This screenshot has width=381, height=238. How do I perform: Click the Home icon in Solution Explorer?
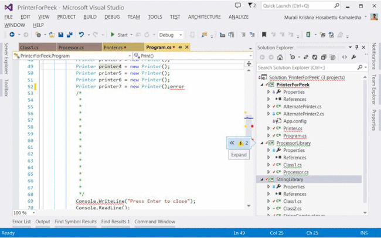point(280,57)
